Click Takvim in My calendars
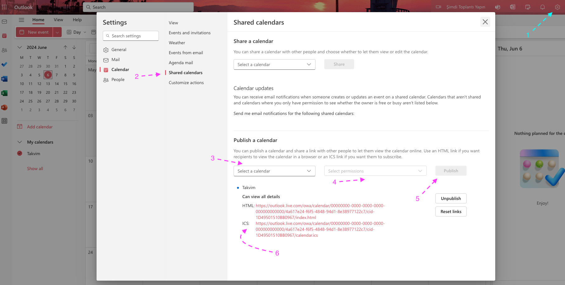This screenshot has width=565, height=285. point(34,154)
